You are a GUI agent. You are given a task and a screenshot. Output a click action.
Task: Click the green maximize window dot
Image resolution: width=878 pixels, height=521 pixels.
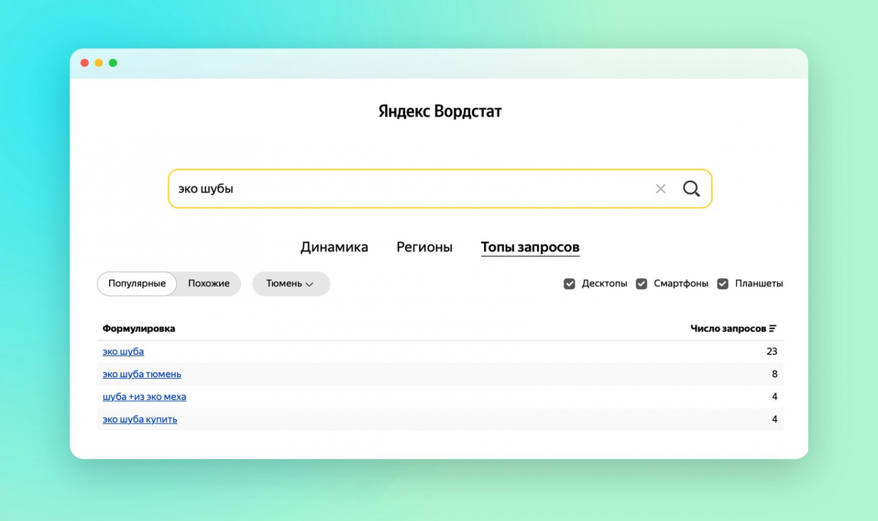[x=113, y=63]
